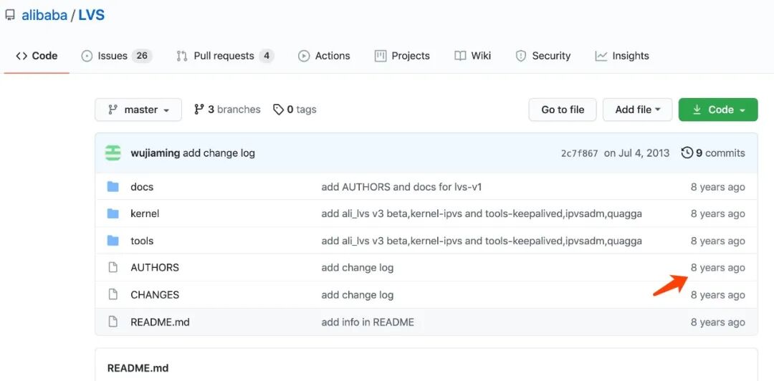The height and width of the screenshot is (381, 774).
Task: Open the Issues tab
Action: 117,56
